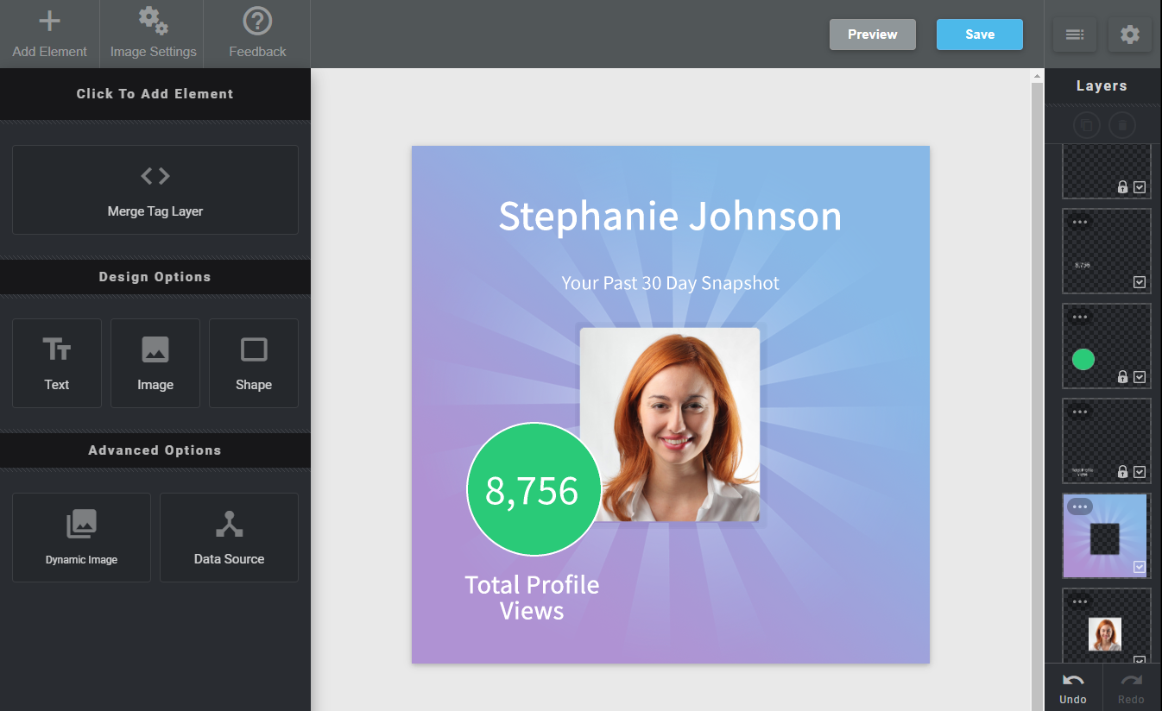Add a Merge Tag Layer
Screen dimensions: 1162x711
(x=155, y=190)
